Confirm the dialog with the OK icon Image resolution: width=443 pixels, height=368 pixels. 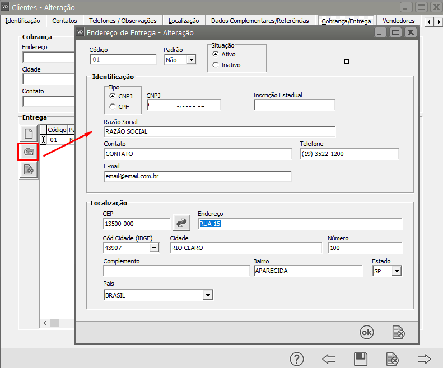click(x=366, y=332)
